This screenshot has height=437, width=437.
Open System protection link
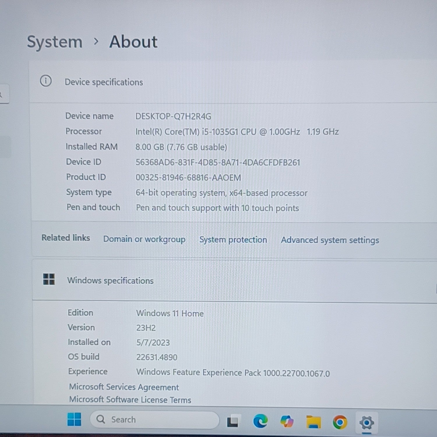pyautogui.click(x=233, y=240)
